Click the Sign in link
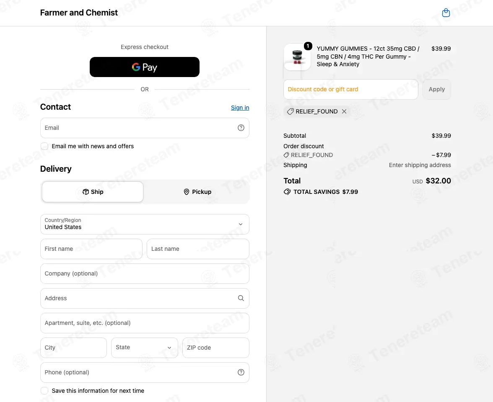 click(x=240, y=108)
